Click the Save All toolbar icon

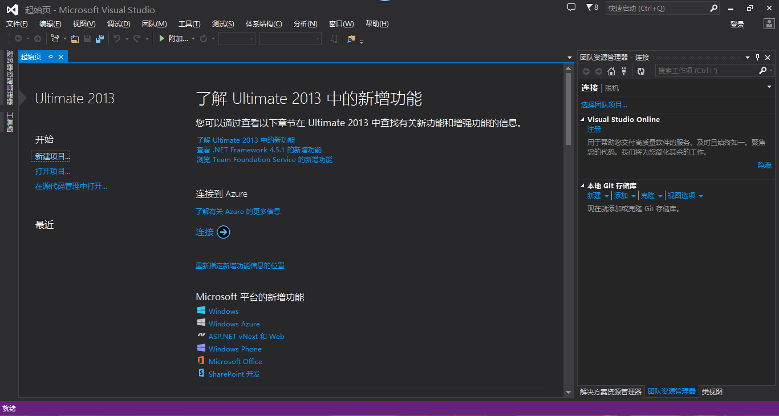[x=100, y=39]
